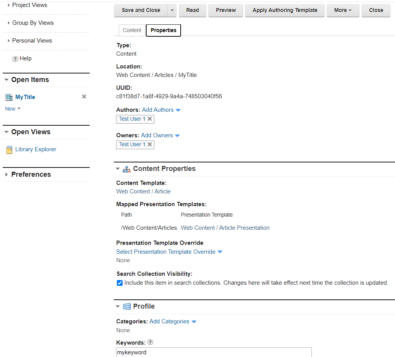Collapse the Content Properties section

point(118,169)
